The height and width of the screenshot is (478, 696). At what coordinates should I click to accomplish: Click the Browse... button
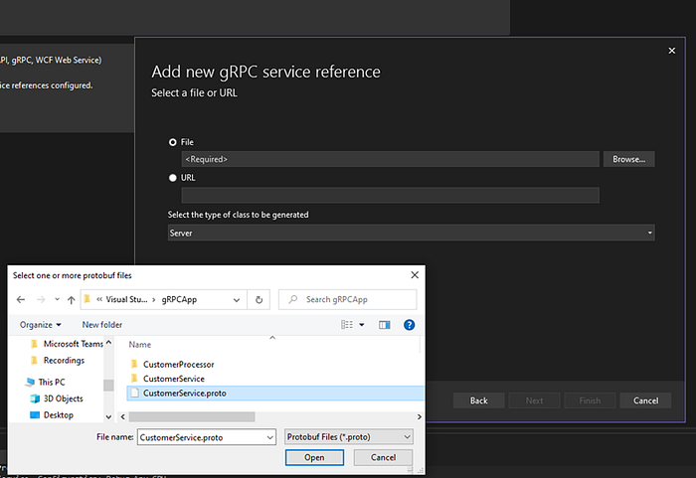(x=628, y=159)
